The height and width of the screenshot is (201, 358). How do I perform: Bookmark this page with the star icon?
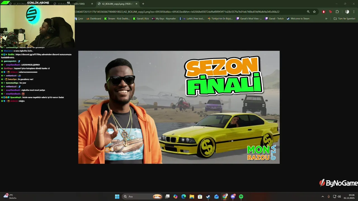314,12
